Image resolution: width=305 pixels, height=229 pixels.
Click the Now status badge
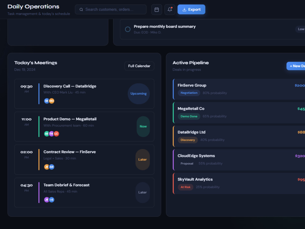[143, 127]
